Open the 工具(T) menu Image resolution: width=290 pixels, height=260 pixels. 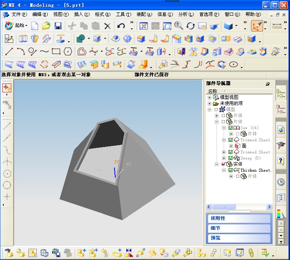click(124, 14)
